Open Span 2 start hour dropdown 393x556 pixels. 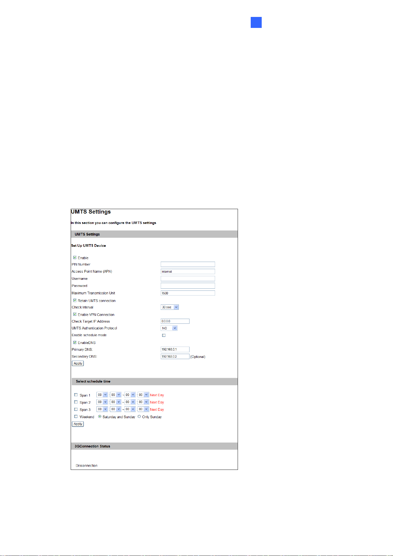tap(102, 402)
